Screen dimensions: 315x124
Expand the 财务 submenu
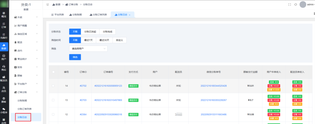pos(26,67)
